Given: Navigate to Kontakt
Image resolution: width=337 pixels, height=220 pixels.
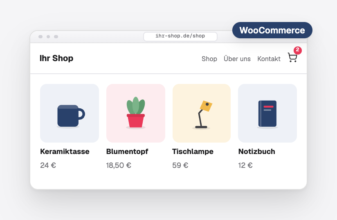Looking at the screenshot, I should [x=269, y=59].
